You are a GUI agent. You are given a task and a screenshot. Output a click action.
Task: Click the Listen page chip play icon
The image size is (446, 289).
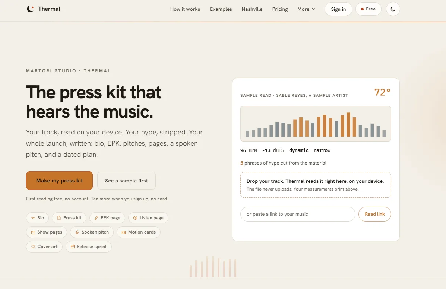pyautogui.click(x=135, y=218)
